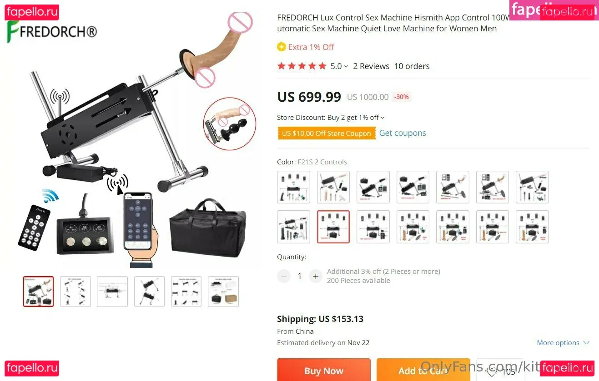Screen dimensions: 599x381
Task: Show the last product gallery thumbnail
Action: click(x=223, y=292)
